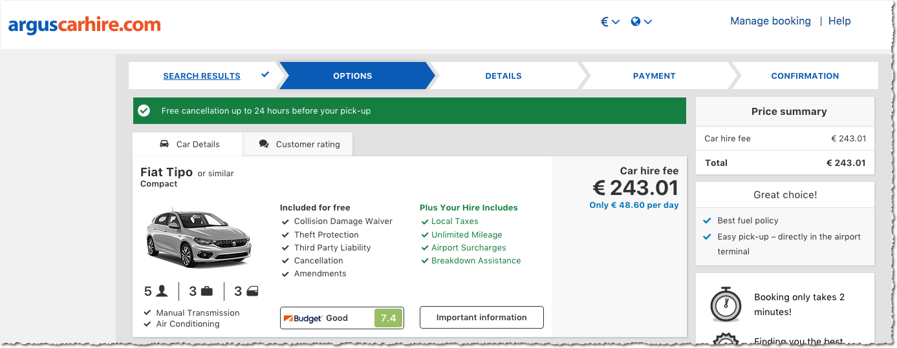Open the euro currency dropdown
The height and width of the screenshot is (348, 897).
610,21
